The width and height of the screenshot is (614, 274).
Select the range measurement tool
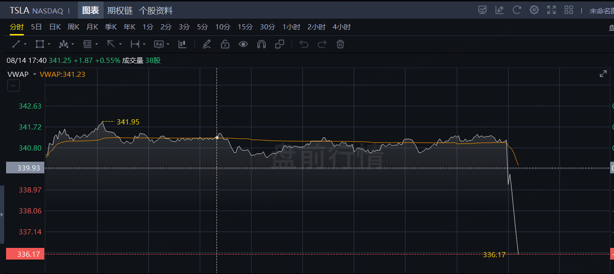click(135, 44)
